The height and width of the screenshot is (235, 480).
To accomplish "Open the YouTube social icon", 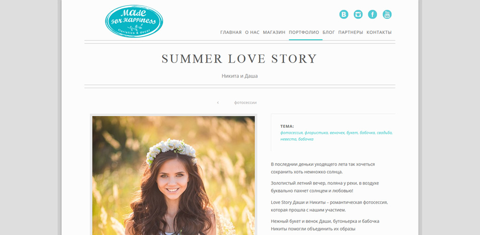I will [x=387, y=15].
